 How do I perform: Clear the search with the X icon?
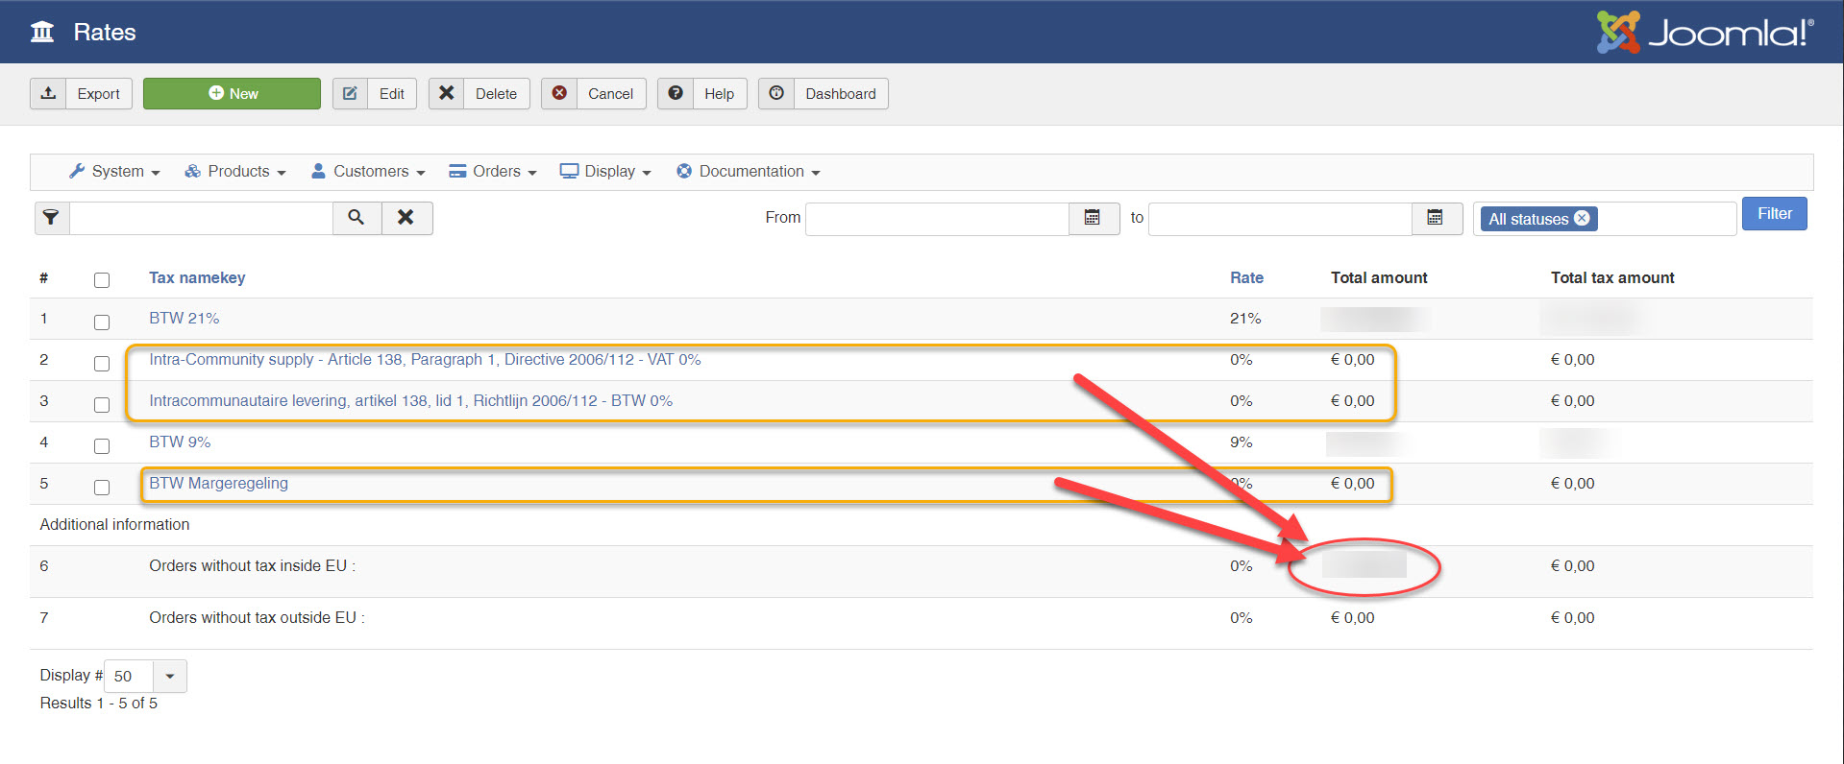pos(406,218)
